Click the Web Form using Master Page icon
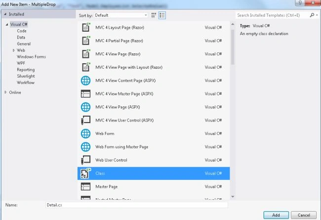 pos(85,147)
